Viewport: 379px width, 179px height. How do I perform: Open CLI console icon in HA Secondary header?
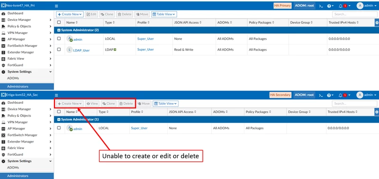321,95
